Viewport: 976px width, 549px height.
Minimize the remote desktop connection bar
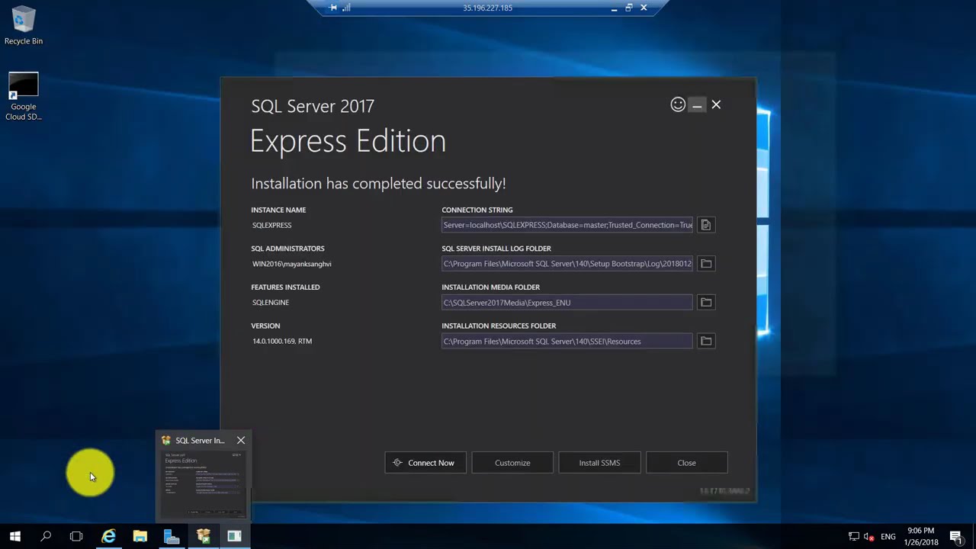[615, 8]
